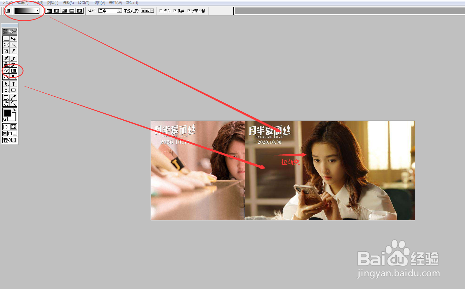Open the 图像 menu
Screen dimensions: 465x289
click(x=38, y=3)
